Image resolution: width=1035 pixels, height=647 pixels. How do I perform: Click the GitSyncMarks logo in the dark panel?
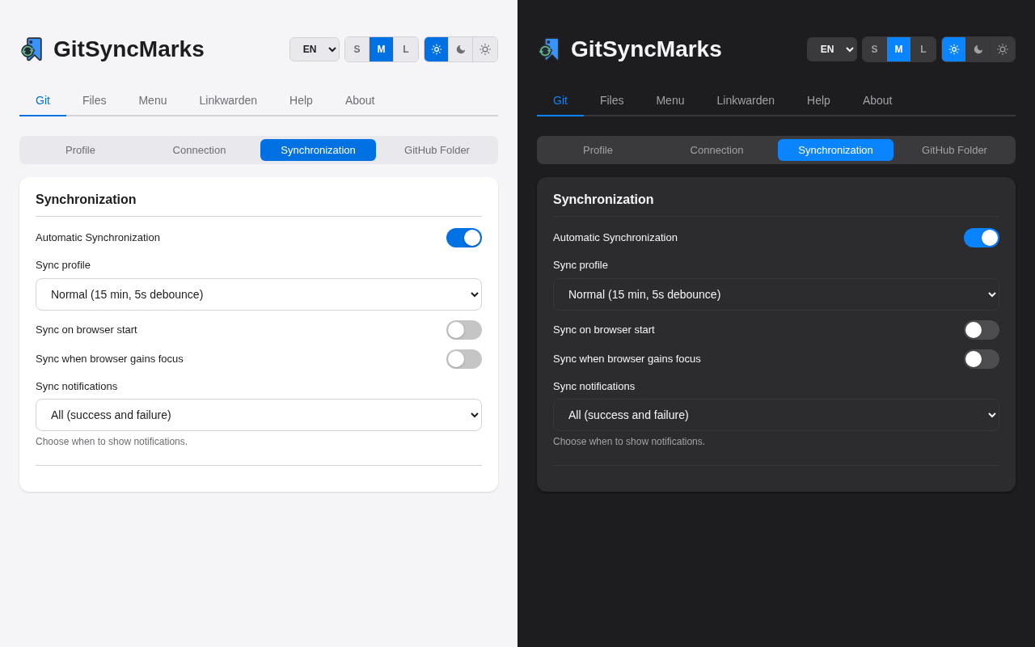(547, 49)
